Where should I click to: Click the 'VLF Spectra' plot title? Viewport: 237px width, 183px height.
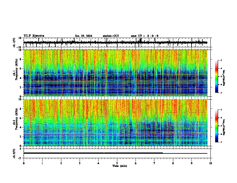tap(34, 36)
